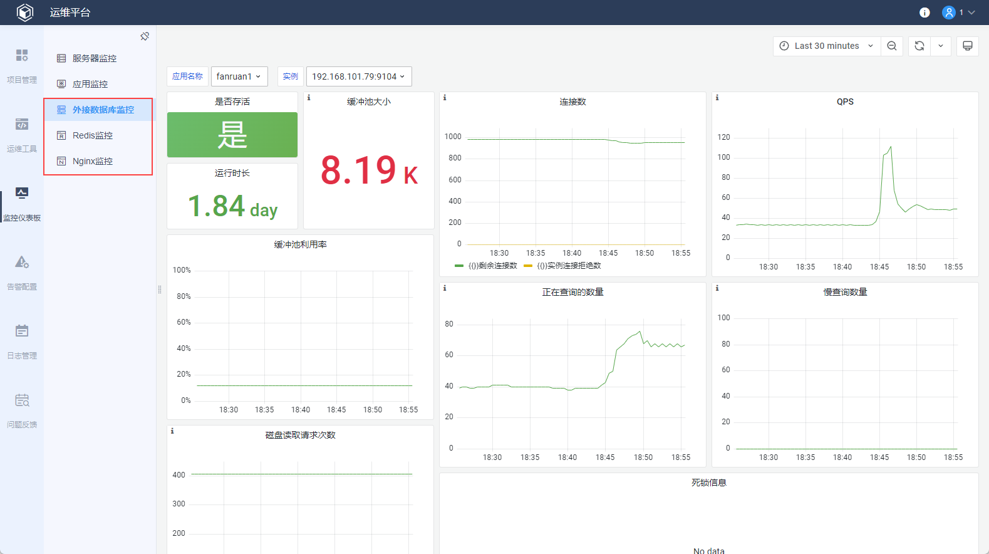Open 告警配置 in left navigation
Viewport: 989px width, 554px height.
click(x=22, y=273)
